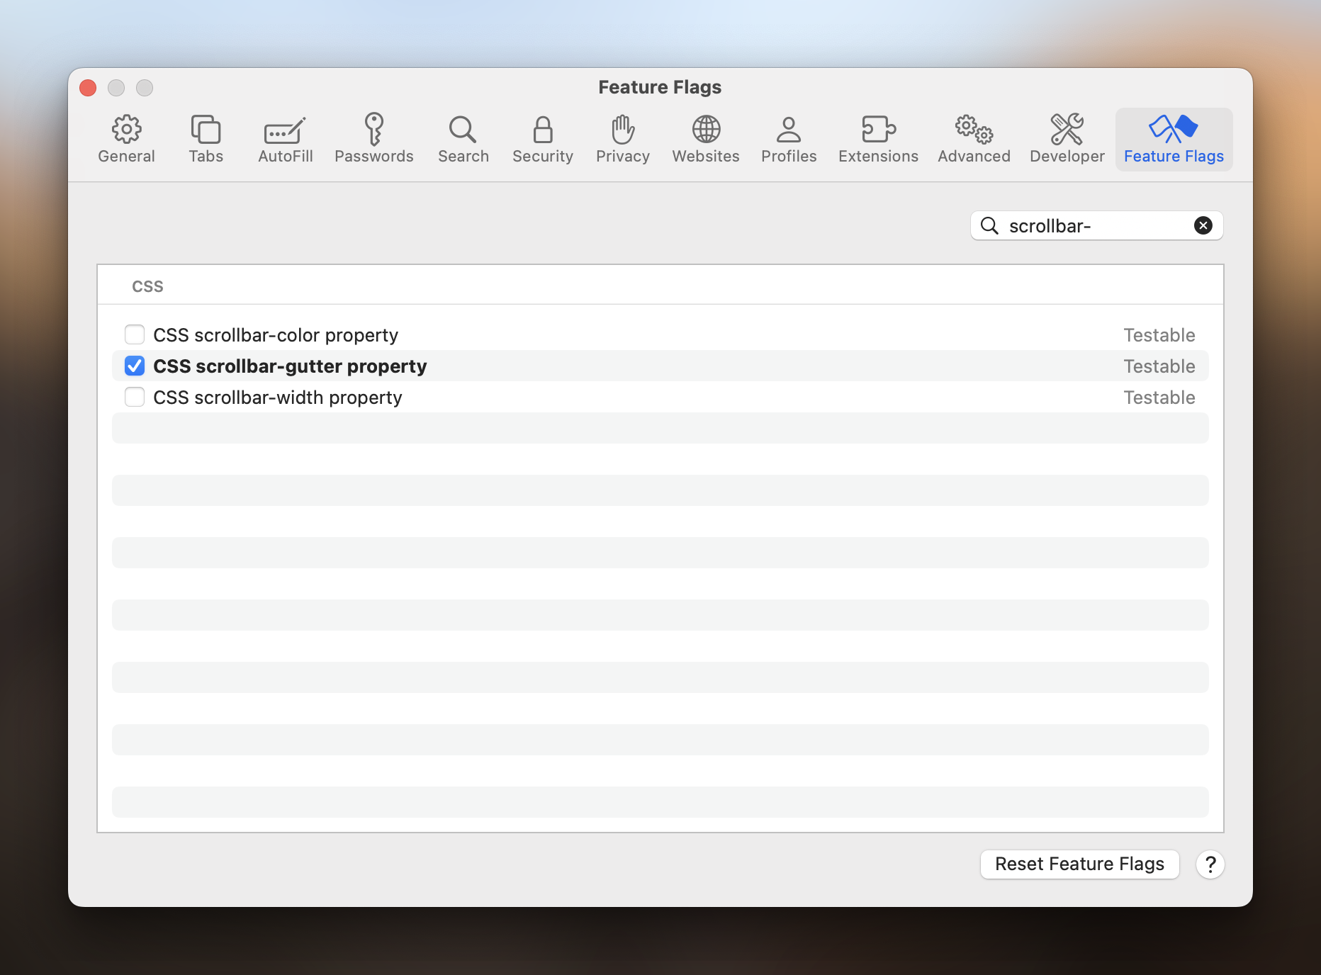Enable CSS scrollbar-color property checkbox

tap(135, 334)
